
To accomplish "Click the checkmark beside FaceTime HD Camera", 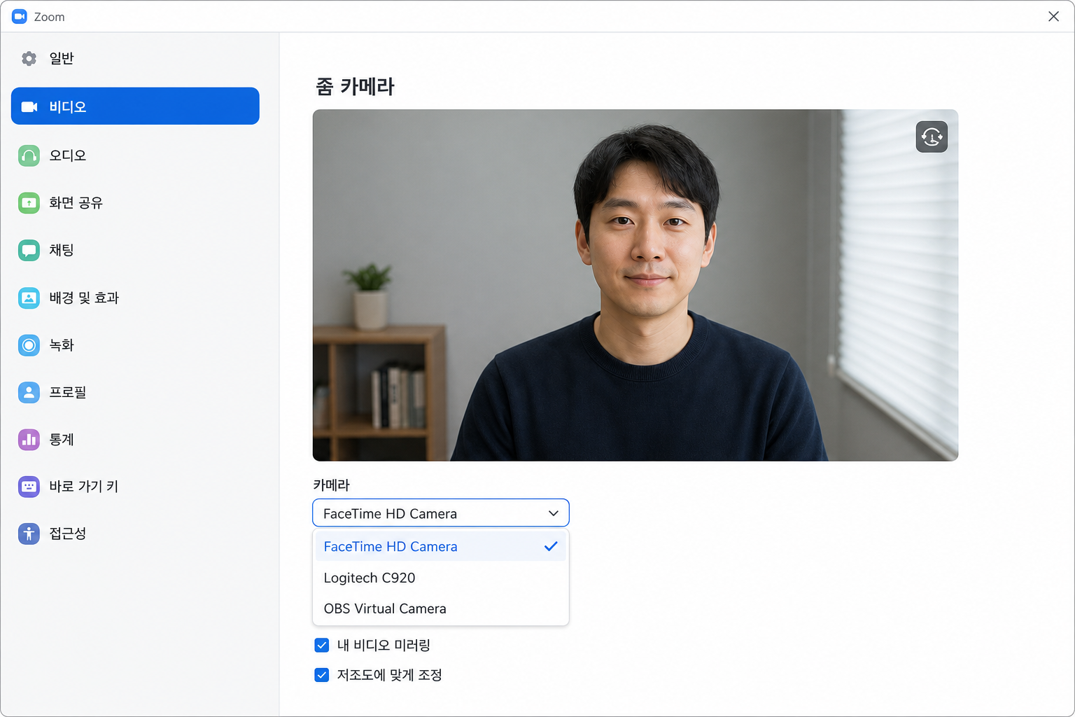I will 551,546.
